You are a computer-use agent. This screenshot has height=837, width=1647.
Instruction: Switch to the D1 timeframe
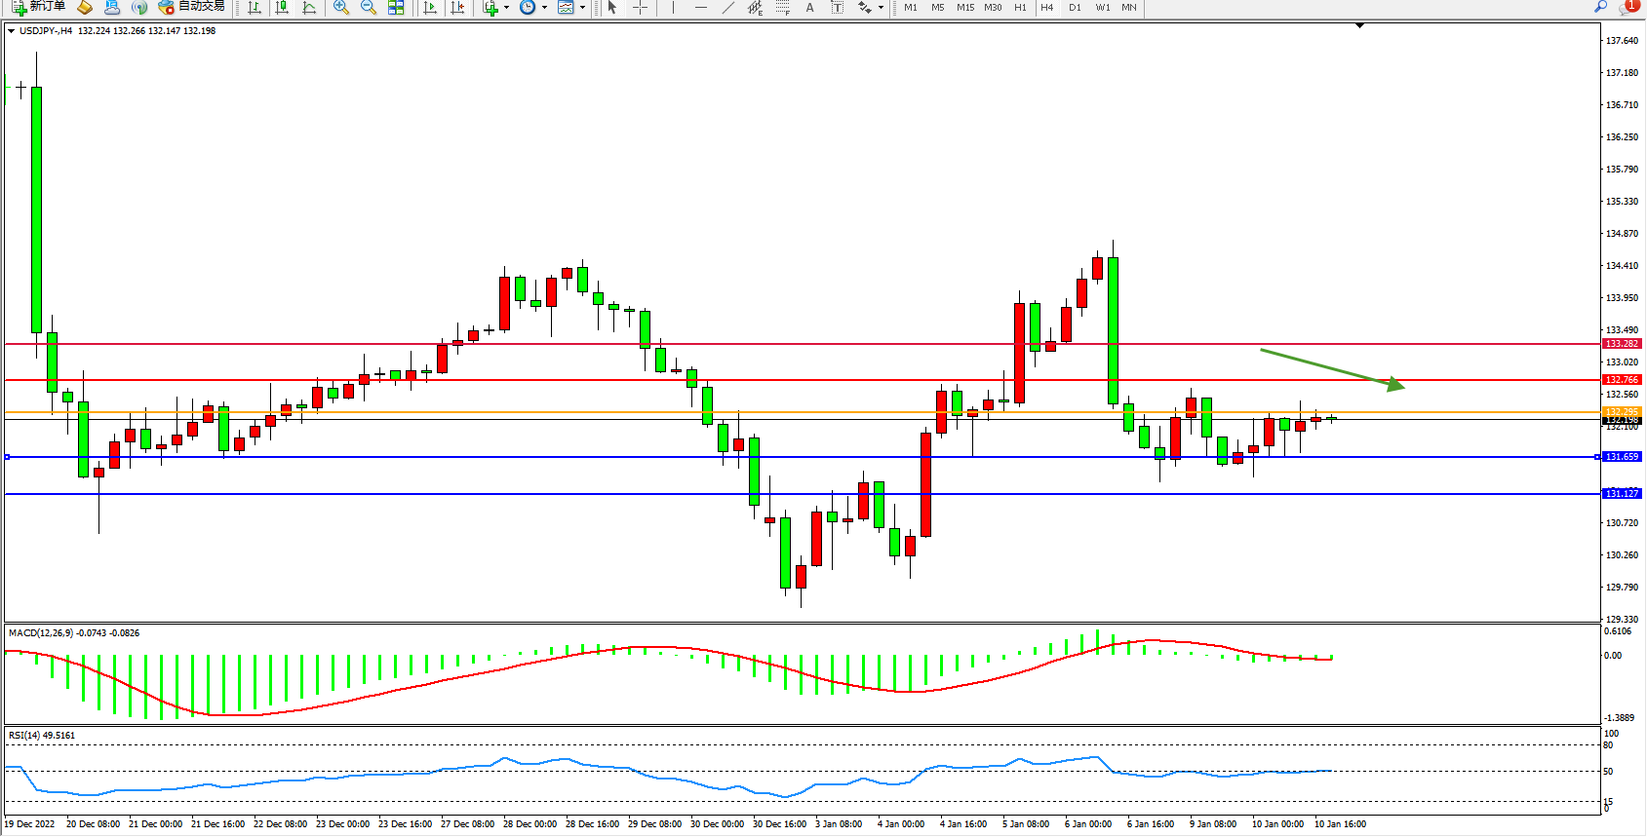1075,7
